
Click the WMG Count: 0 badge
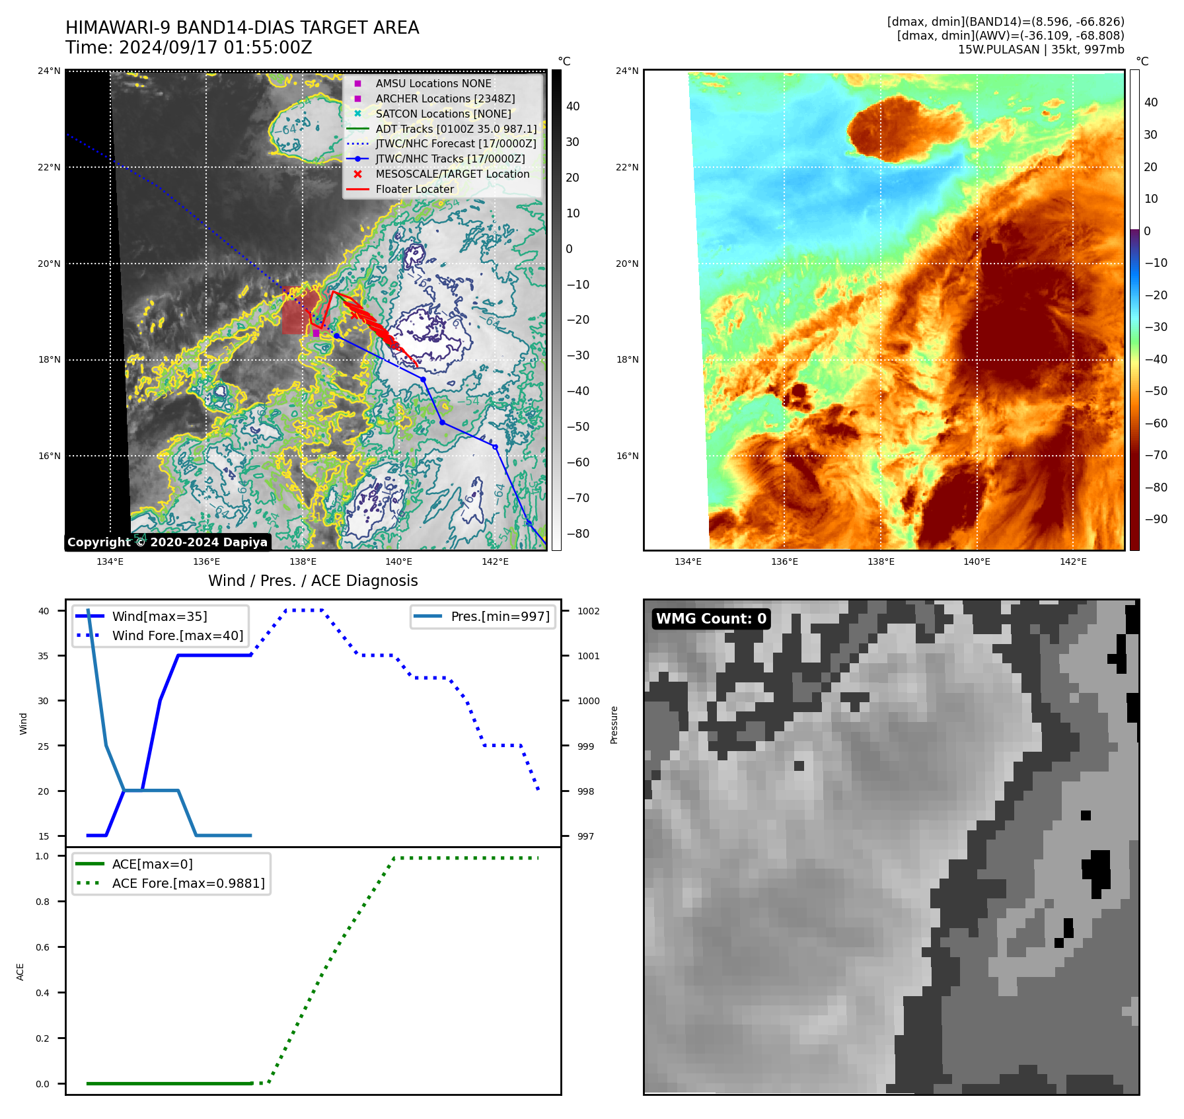[x=711, y=619]
